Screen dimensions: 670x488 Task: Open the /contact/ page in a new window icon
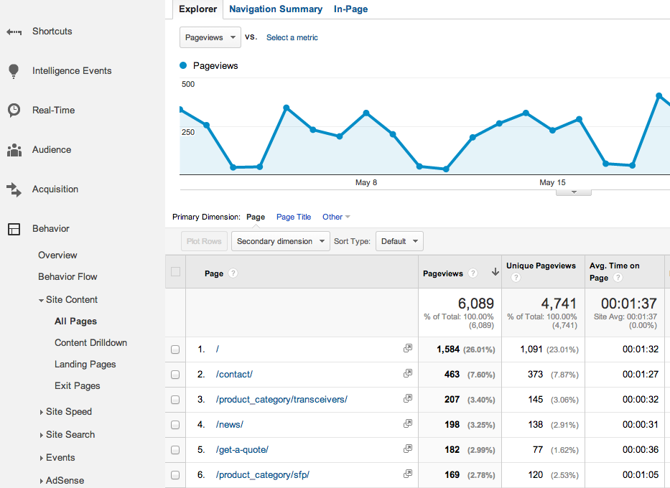[x=408, y=373]
